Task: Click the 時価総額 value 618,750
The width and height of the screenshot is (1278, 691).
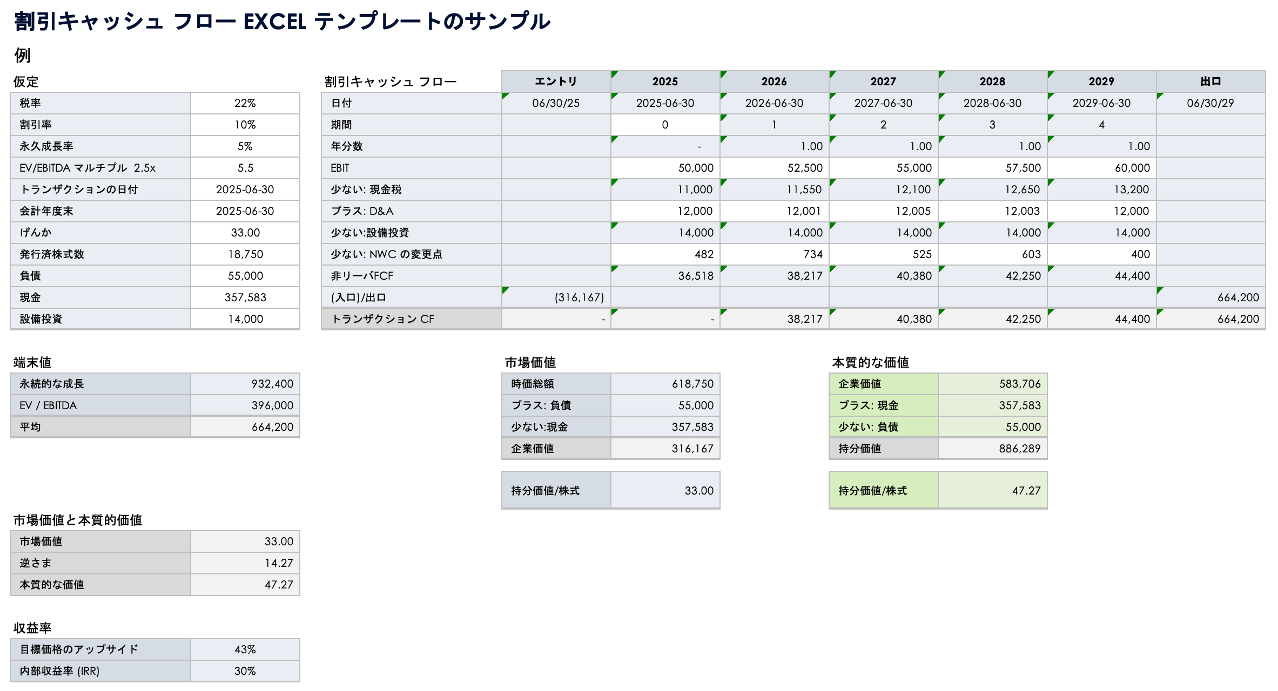Action: pos(665,384)
